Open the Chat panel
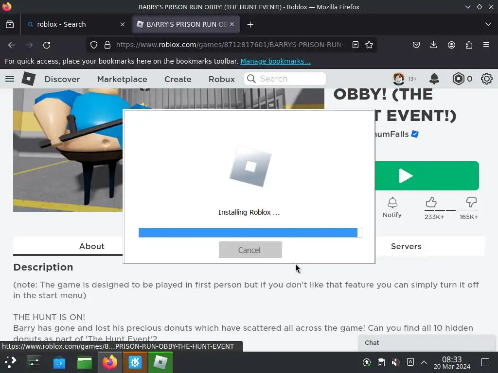This screenshot has height=373, width=498. pyautogui.click(x=427, y=342)
